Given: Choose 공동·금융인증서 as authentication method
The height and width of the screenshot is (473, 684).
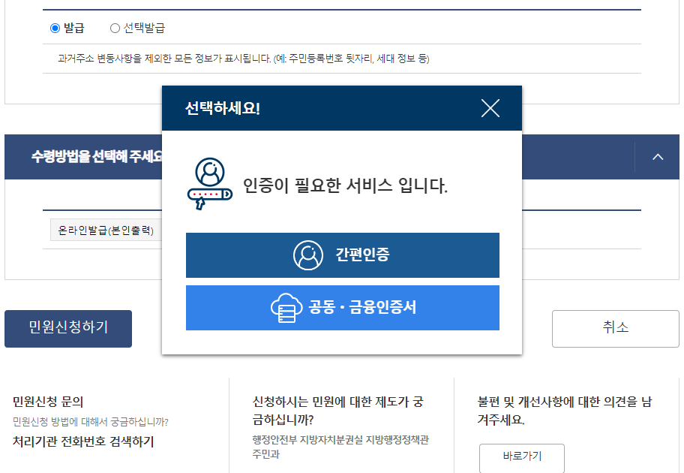Looking at the screenshot, I should coord(343,308).
